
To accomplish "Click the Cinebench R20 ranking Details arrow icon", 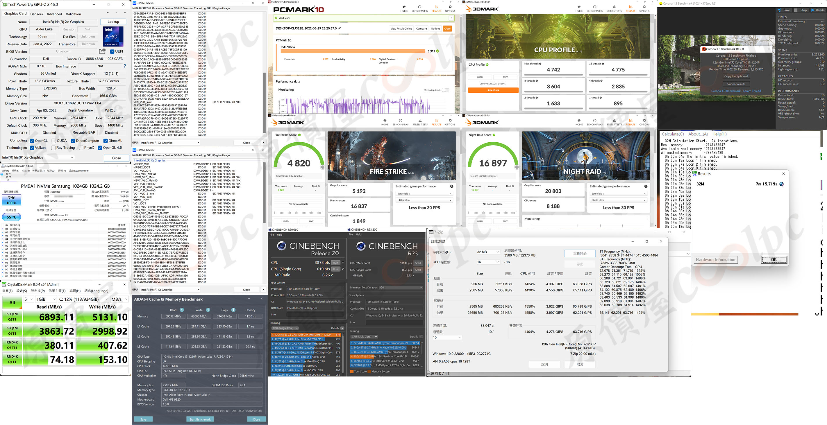I will coord(342,328).
